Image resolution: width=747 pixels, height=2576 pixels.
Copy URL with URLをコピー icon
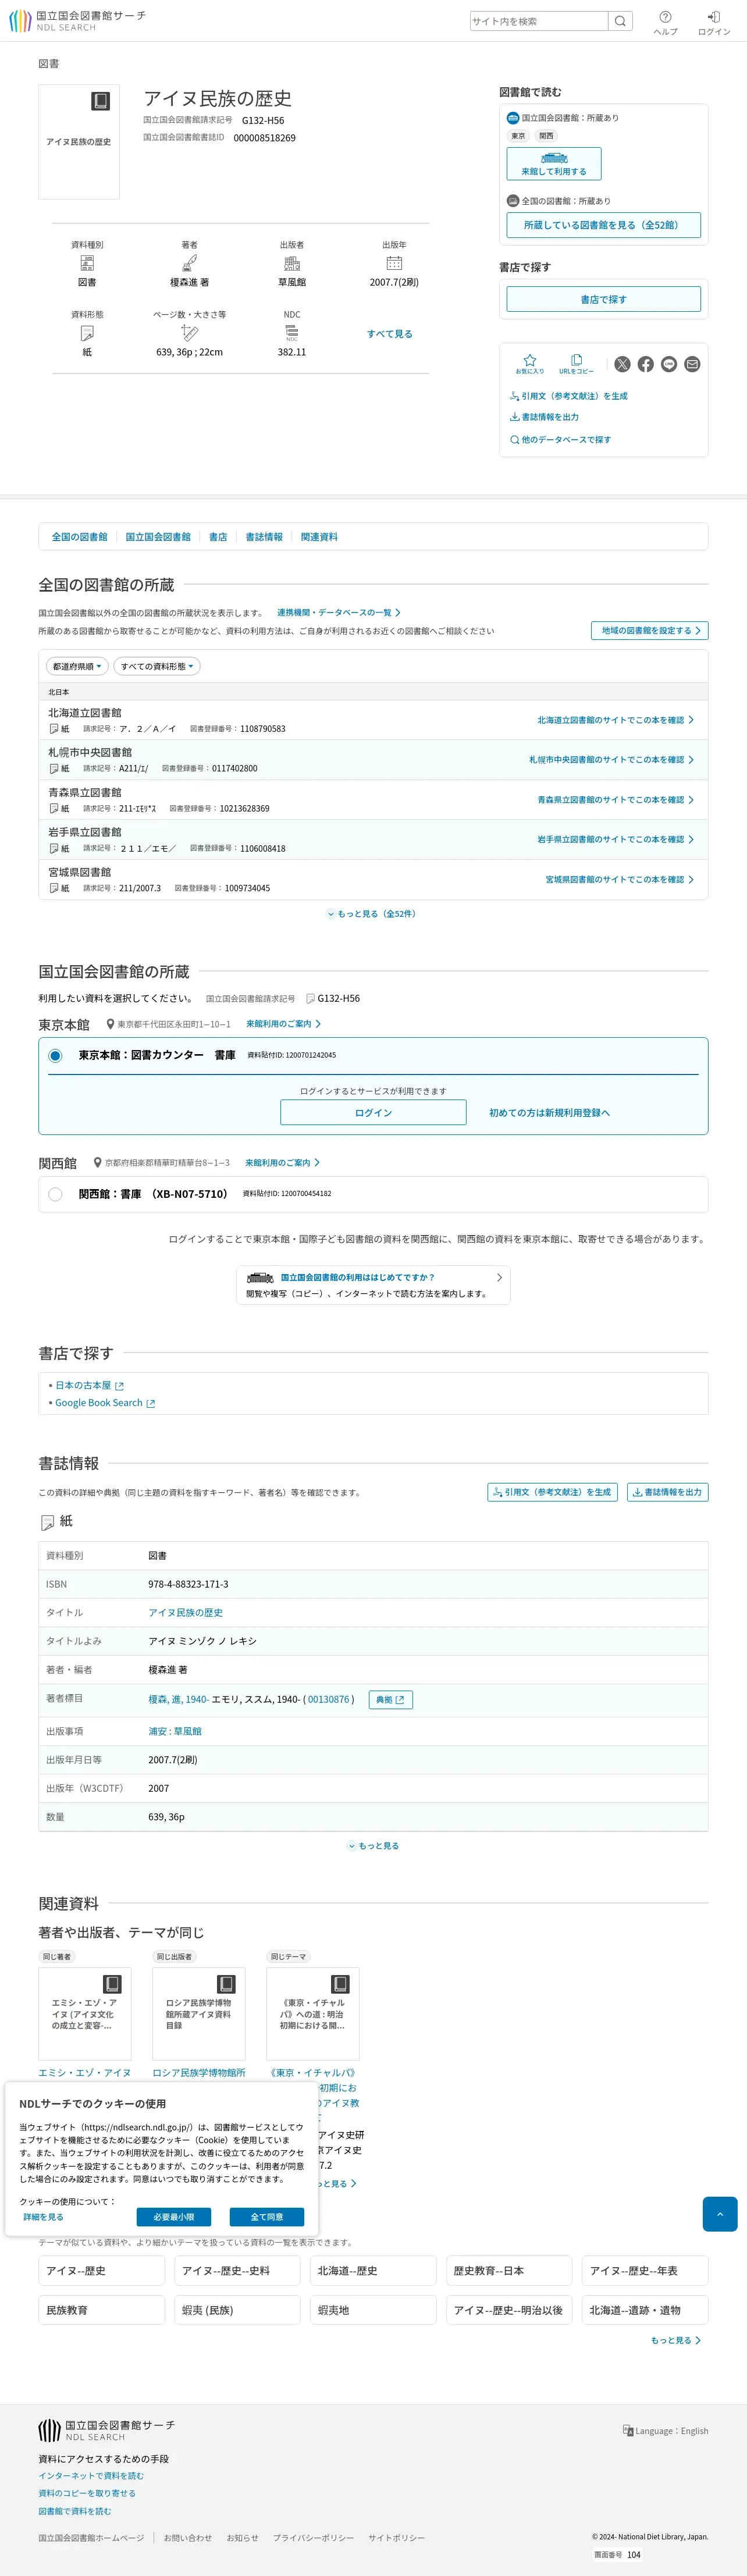tap(576, 364)
